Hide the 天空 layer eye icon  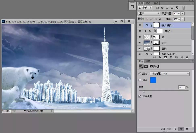tap(140, 43)
